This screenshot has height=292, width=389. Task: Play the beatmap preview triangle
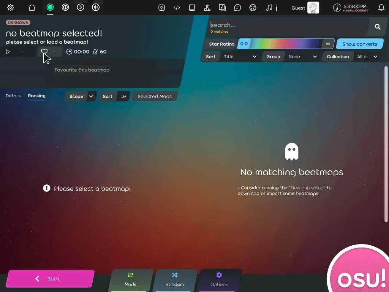point(8,52)
